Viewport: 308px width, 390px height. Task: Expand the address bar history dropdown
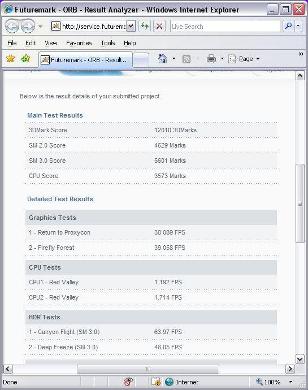click(x=131, y=27)
